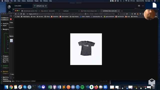The height and width of the screenshot is (90, 160).
Task: Click the DevTools Filter field
Action: pos(11,22)
